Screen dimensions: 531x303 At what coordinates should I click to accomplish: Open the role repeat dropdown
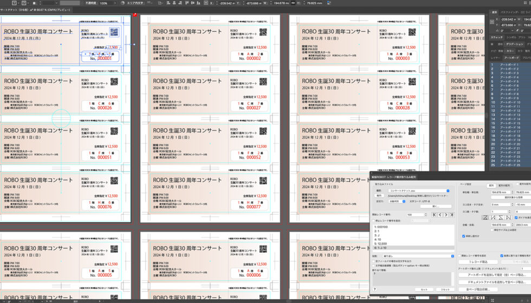pos(418,256)
